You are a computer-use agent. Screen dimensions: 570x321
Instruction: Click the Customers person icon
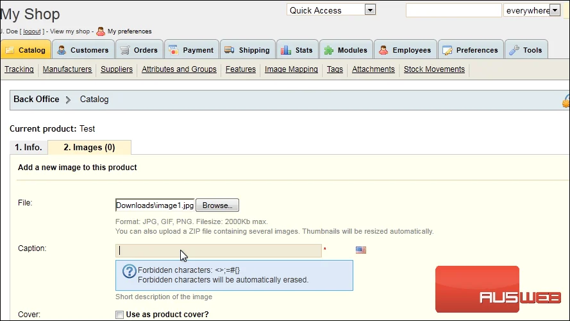click(x=62, y=50)
